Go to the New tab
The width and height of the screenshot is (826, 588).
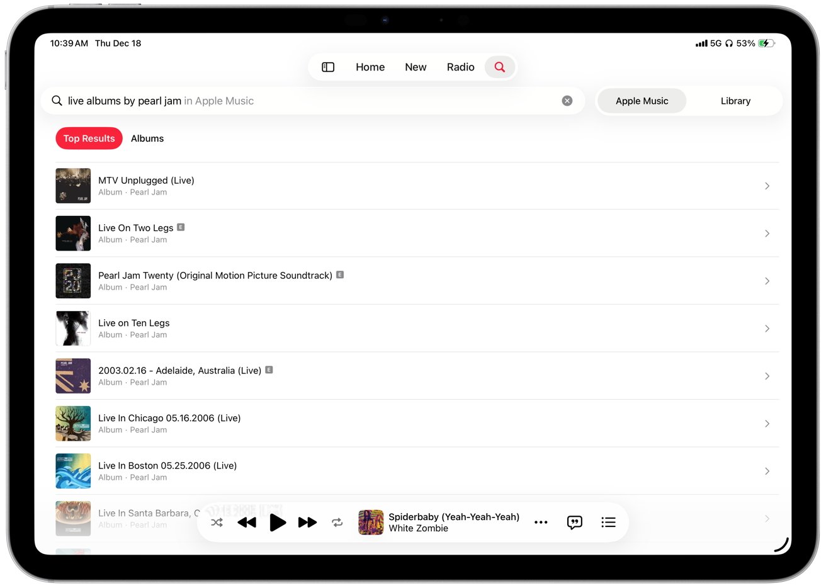click(415, 67)
